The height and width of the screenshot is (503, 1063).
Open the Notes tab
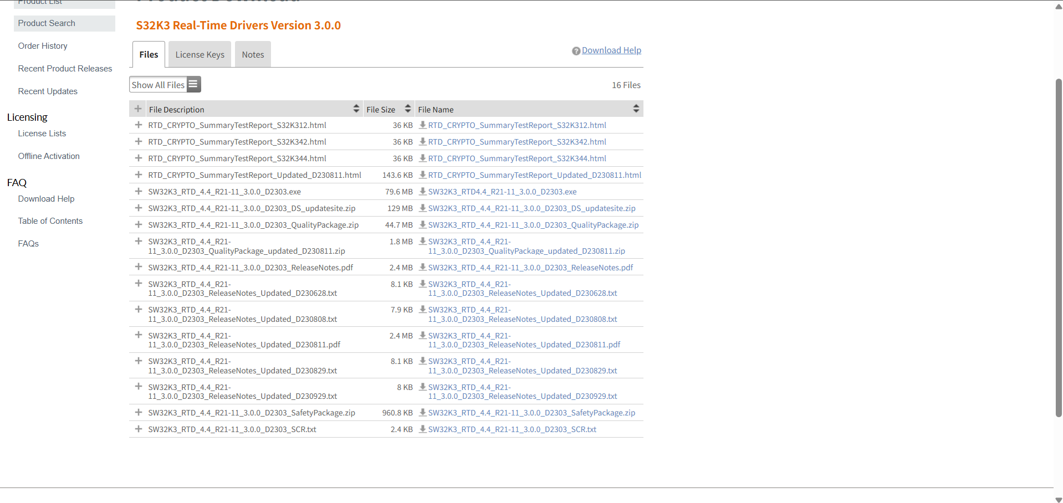[x=253, y=54]
